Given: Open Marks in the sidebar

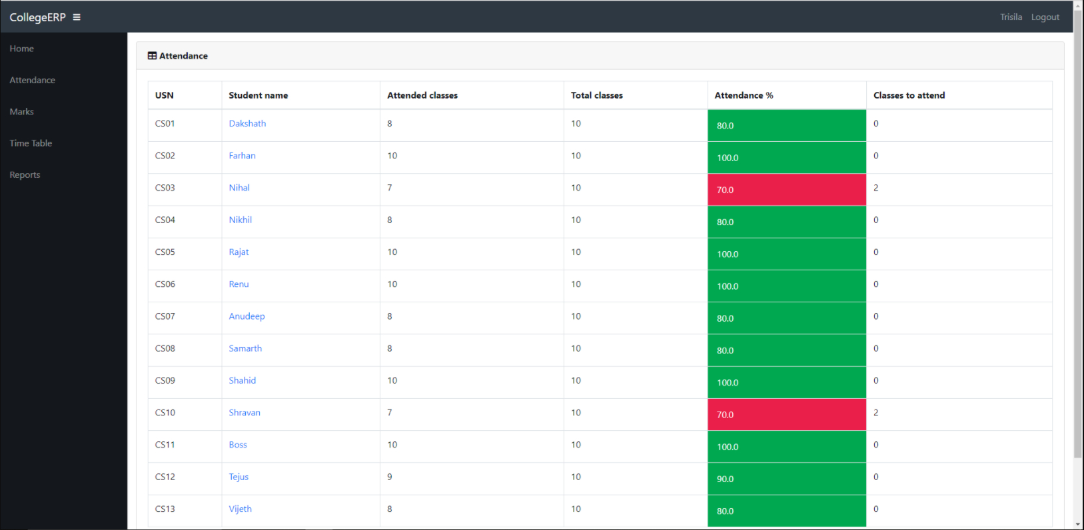Looking at the screenshot, I should pos(21,112).
